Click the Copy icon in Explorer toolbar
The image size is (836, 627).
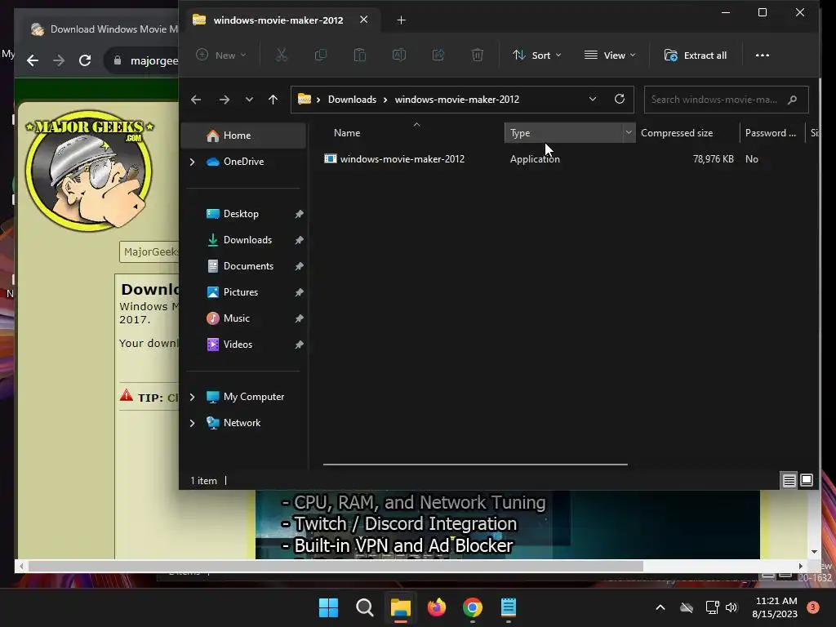point(320,55)
